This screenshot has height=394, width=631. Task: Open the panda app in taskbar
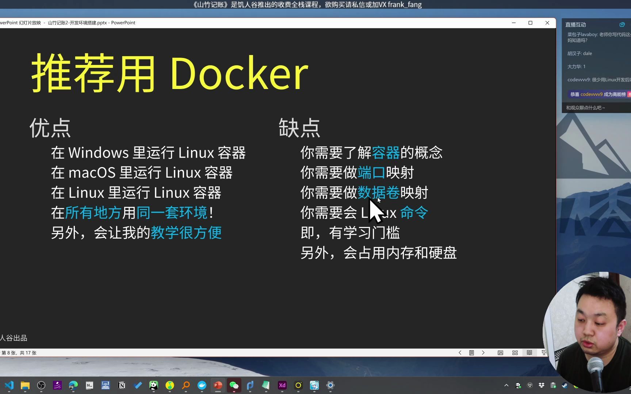click(154, 385)
